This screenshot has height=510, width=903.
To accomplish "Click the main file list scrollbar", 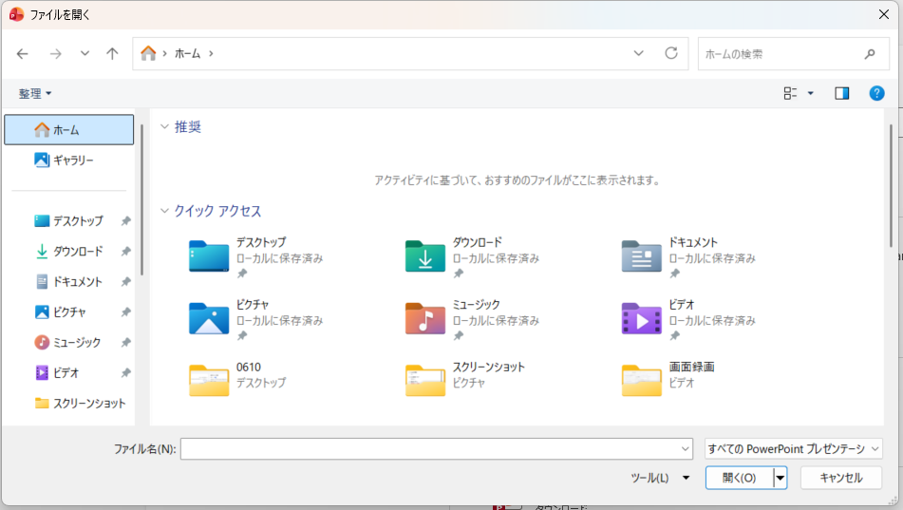I will (891, 184).
